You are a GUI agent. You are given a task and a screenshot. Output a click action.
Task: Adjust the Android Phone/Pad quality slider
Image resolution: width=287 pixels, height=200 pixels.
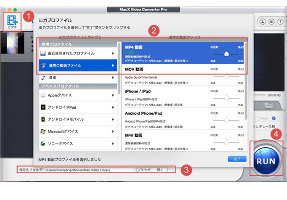click(227, 120)
